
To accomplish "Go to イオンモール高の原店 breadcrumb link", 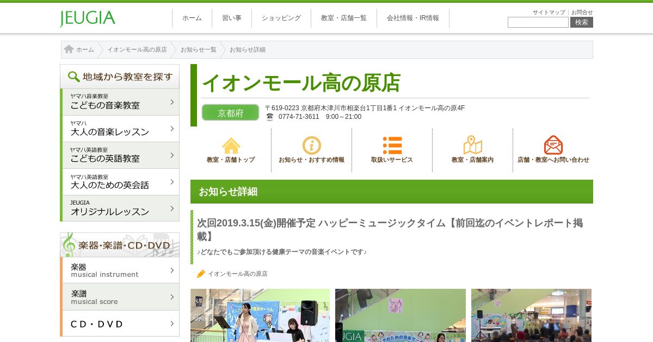I will click(137, 49).
